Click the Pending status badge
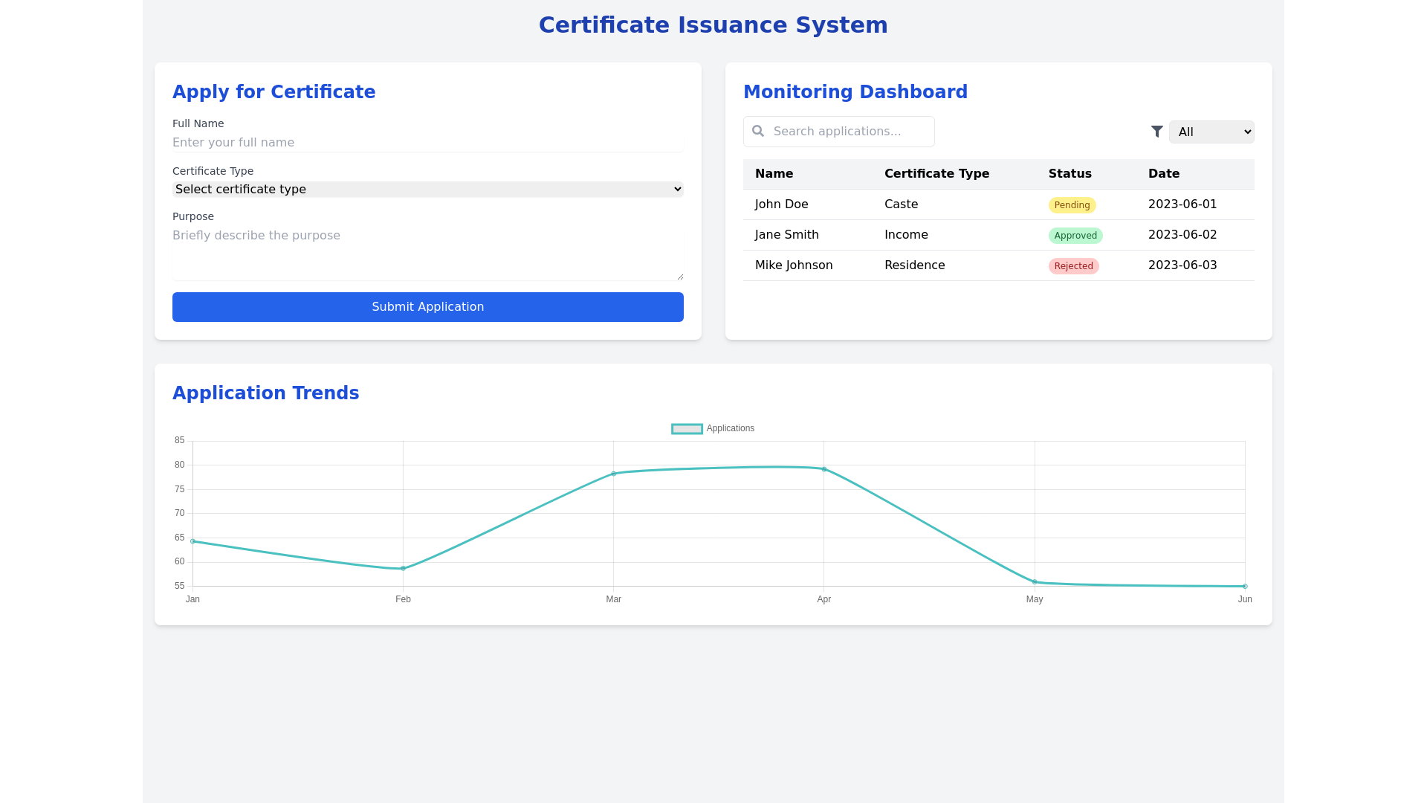The image size is (1427, 803). [x=1072, y=205]
